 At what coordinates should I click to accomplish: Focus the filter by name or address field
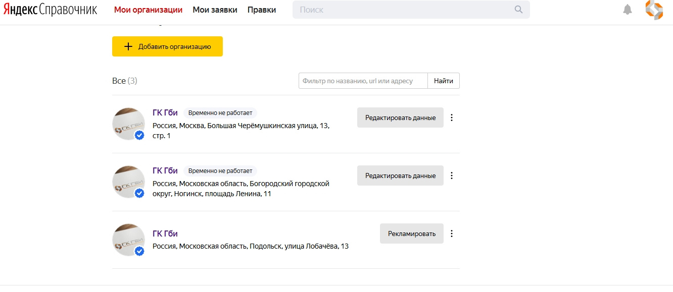coord(363,81)
